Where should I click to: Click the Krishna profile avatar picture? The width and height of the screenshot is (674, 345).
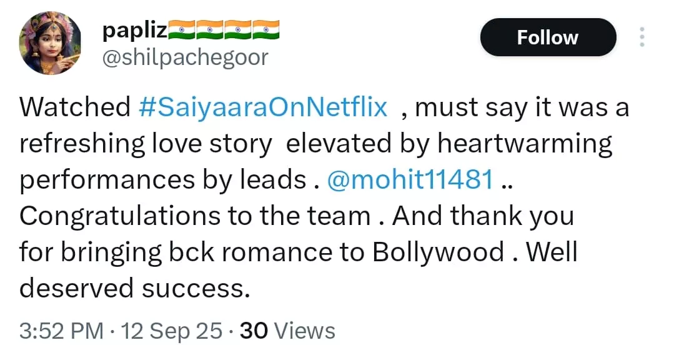51,43
